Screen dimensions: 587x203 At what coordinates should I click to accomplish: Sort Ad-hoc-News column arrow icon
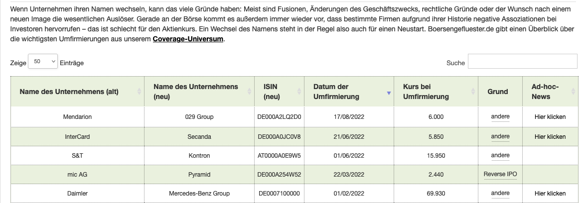[573, 92]
